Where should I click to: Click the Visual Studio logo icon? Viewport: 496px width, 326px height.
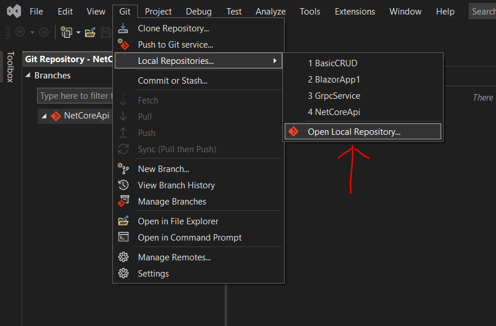click(14, 12)
